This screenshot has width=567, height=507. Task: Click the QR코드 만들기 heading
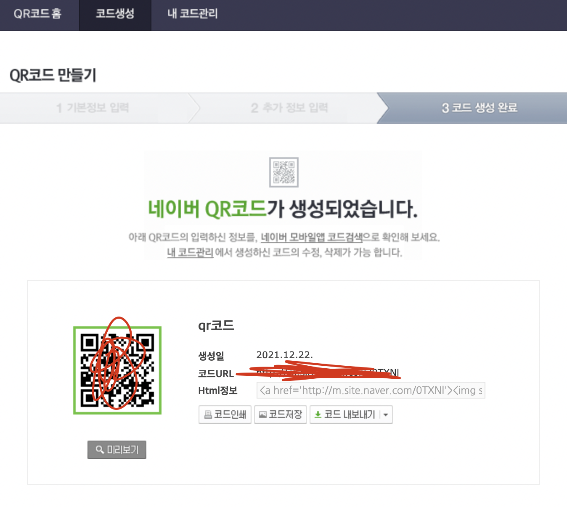click(53, 75)
